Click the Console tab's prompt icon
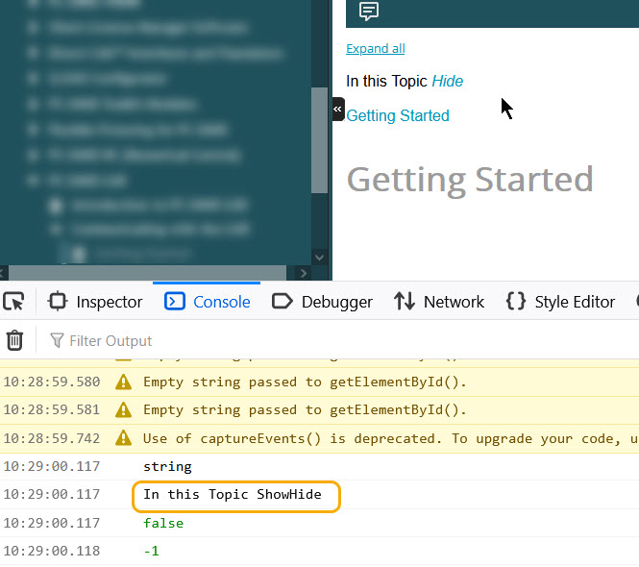The image size is (639, 567). 175,302
